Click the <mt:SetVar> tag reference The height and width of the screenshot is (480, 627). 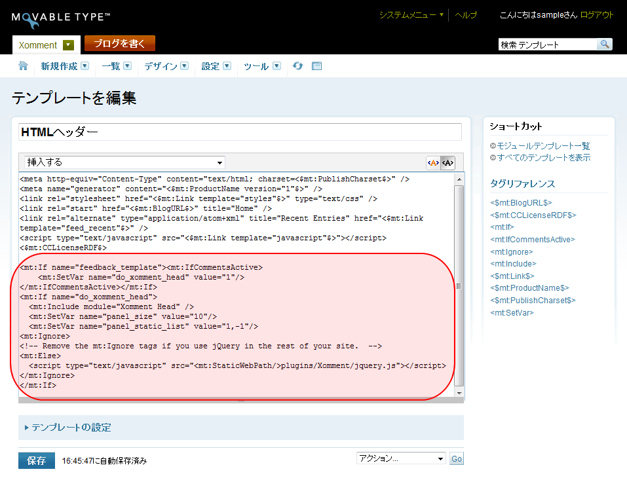[x=512, y=313]
